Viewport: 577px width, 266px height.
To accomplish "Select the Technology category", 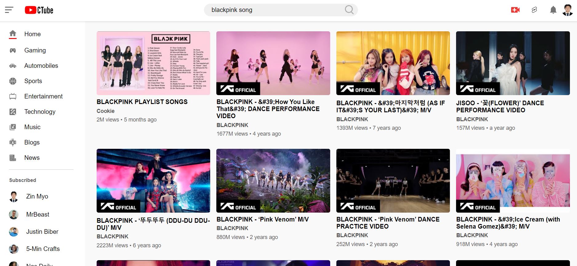I will click(x=40, y=112).
